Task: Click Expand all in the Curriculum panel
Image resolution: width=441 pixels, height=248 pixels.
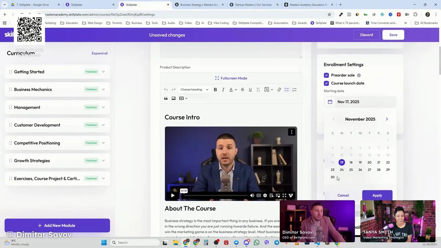Action: (100, 53)
